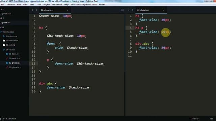This screenshot has height=121, width=216.
Task: Change CSS syntax in status bar
Action: pos(212,119)
